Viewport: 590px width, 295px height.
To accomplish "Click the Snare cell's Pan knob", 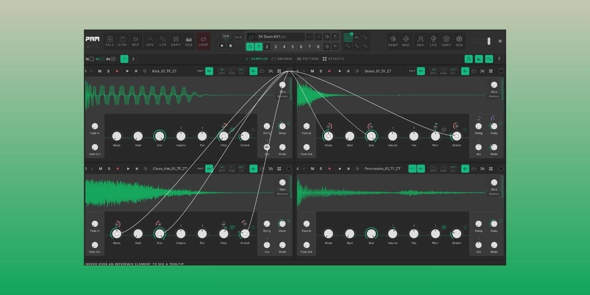I will click(414, 136).
